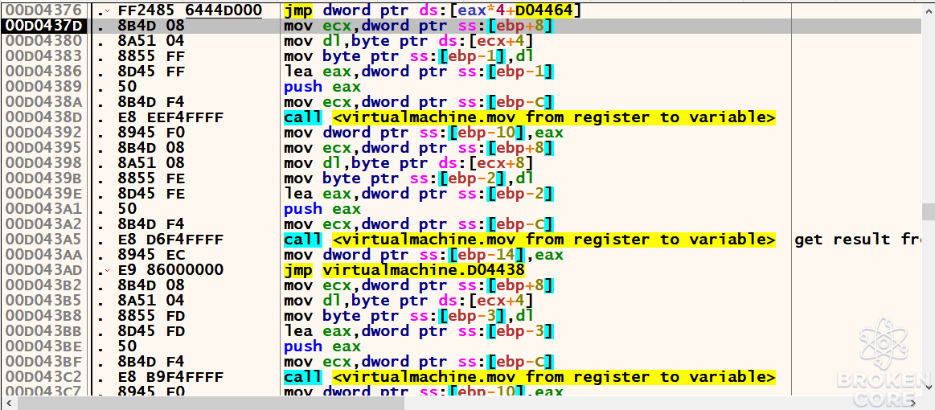Click opcode bytes E8 D6F4FFFF
935x410 pixels.
click(170, 240)
